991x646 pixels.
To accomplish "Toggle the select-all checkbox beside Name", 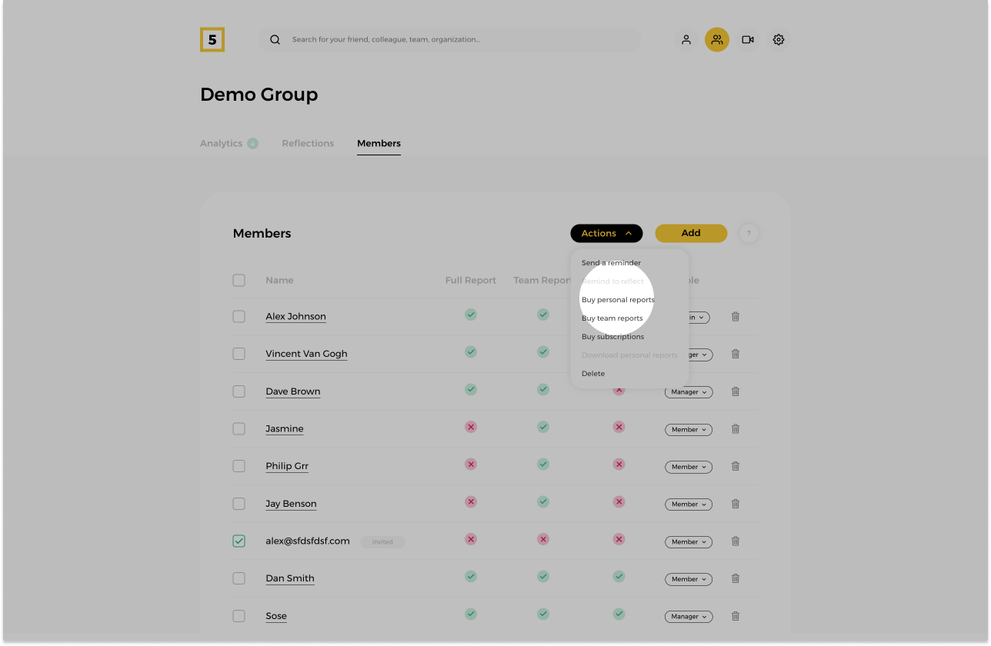I will pos(239,281).
